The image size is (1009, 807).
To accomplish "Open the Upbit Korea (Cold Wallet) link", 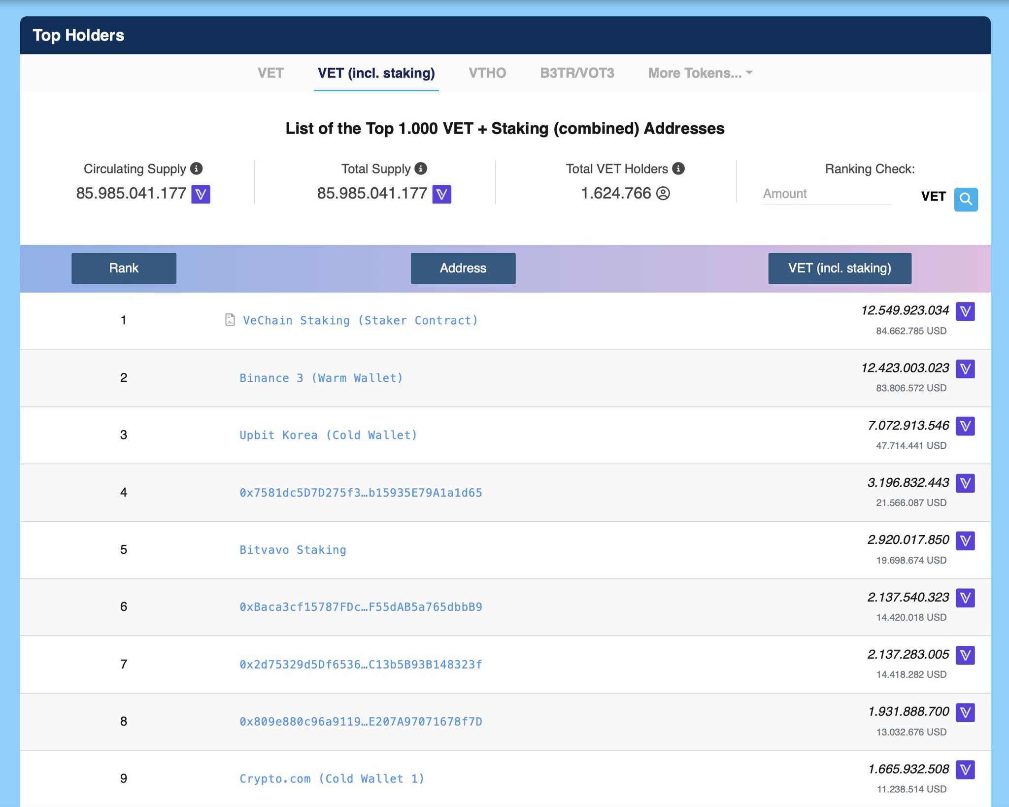I will [328, 435].
